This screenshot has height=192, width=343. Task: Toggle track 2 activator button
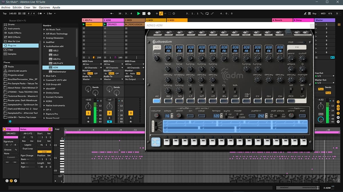[109, 113]
